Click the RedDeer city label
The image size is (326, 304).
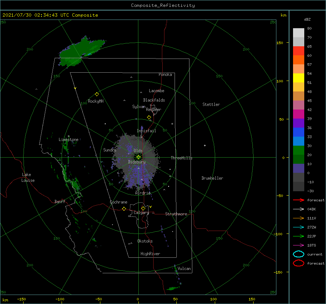[x=154, y=110]
